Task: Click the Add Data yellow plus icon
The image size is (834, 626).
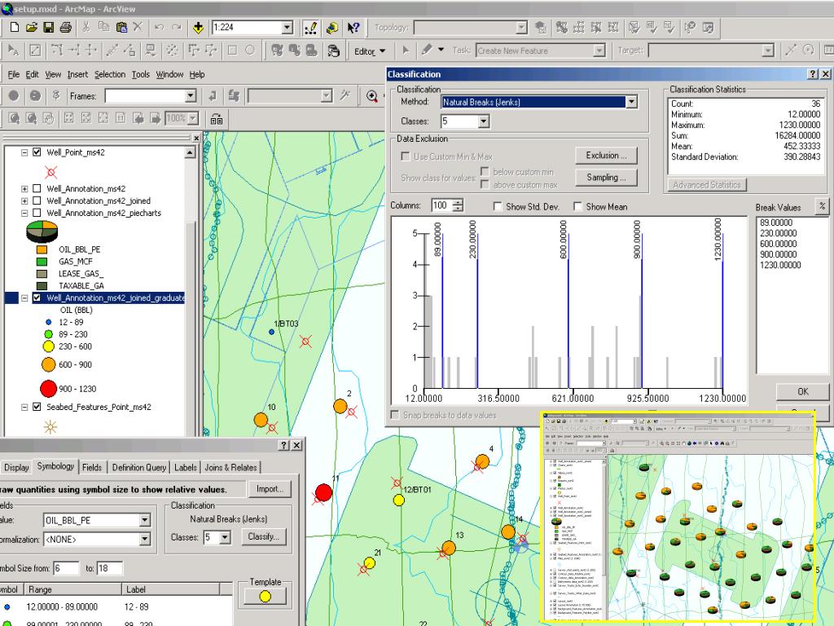Action: click(x=198, y=28)
